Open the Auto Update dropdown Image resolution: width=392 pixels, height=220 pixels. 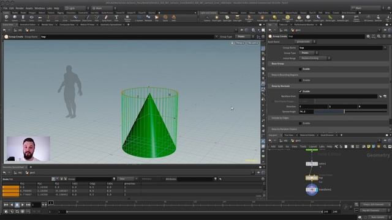(x=379, y=218)
